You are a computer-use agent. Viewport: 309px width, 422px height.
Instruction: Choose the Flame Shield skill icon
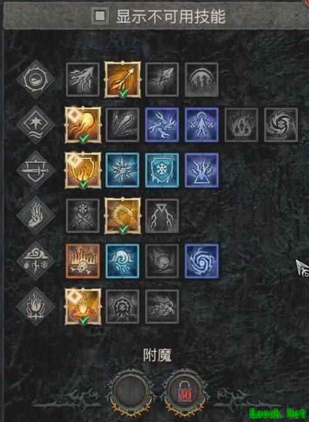pos(83,170)
